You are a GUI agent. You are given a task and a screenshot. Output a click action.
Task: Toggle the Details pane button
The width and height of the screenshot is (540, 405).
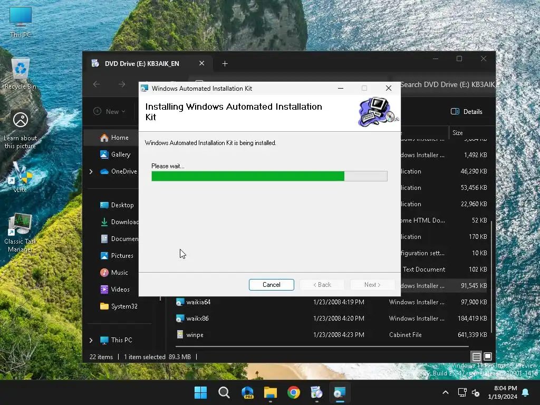(x=467, y=112)
